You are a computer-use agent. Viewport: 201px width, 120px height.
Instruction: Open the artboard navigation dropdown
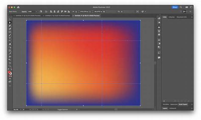click(x=43, y=110)
